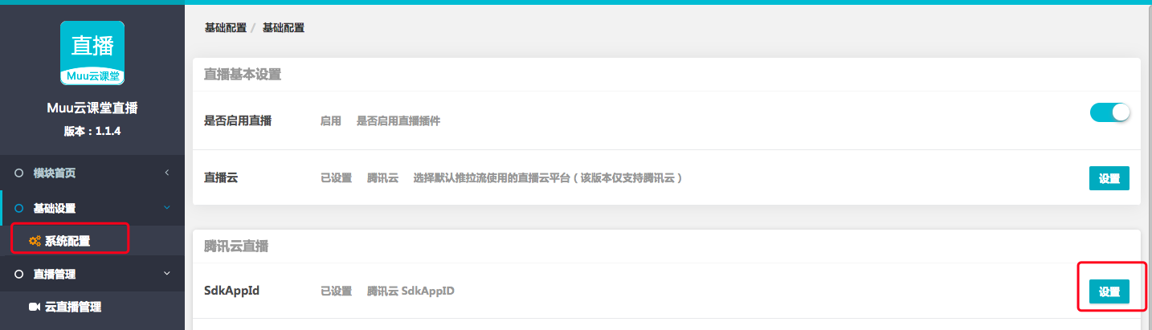Click the 腾讯云直播 section heading
The height and width of the screenshot is (330, 1152).
[x=236, y=246]
